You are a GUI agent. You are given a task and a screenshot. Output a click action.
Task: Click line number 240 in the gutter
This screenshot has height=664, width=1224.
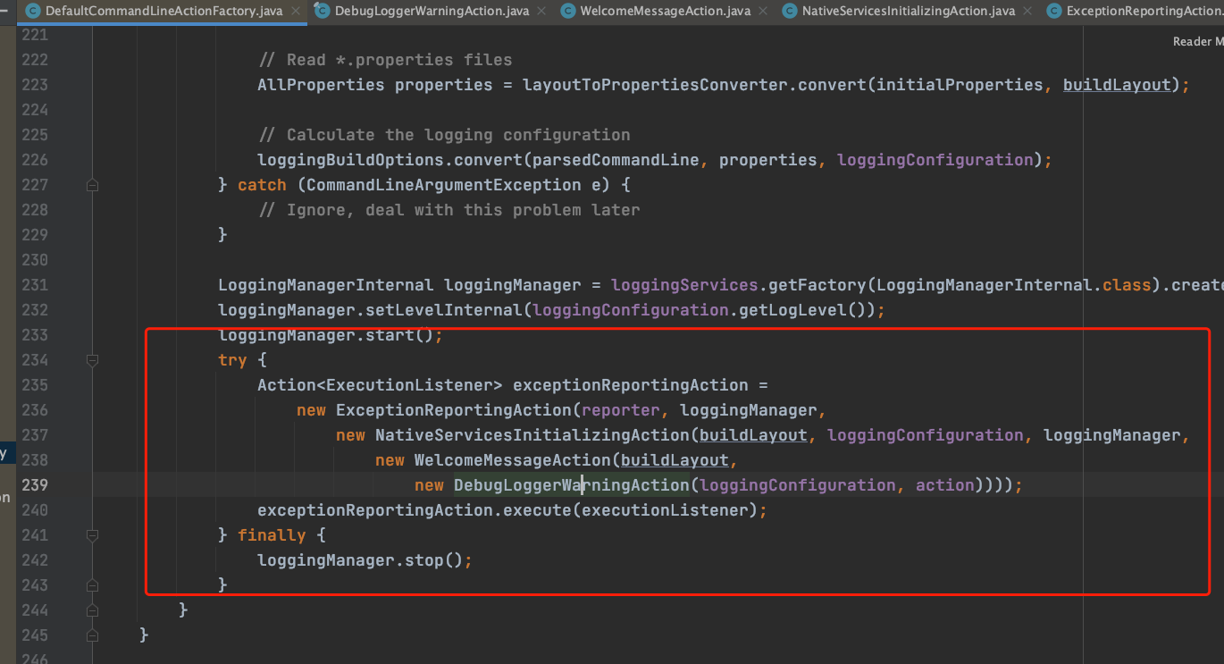(x=33, y=510)
